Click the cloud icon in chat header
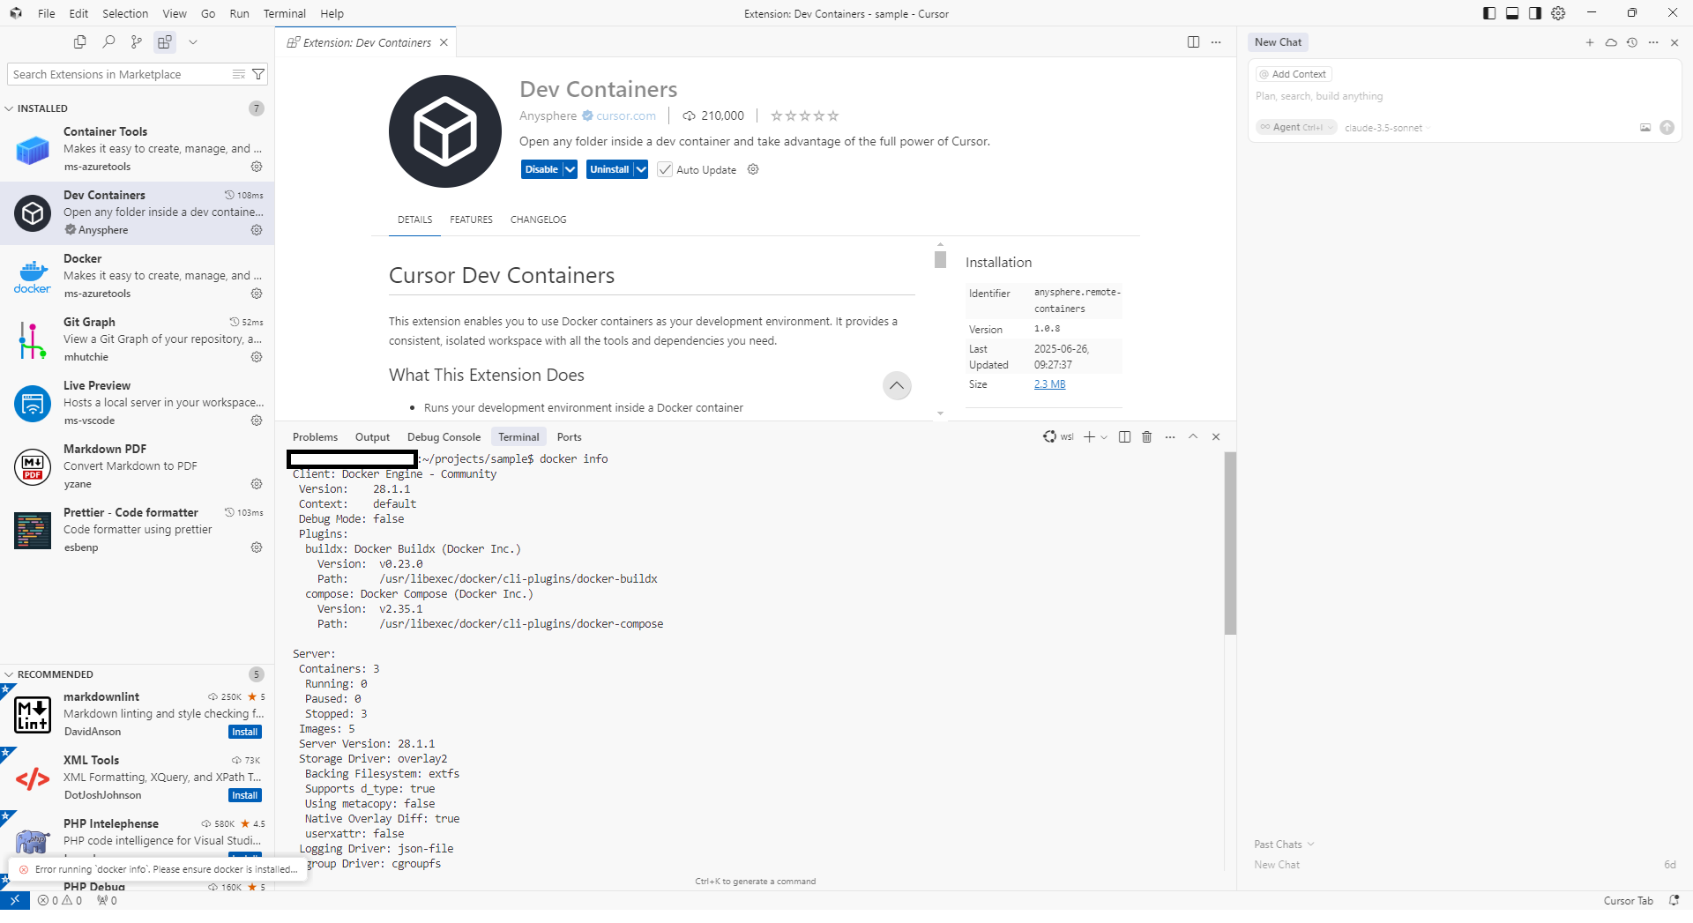Viewport: 1693px width, 923px height. point(1611,42)
